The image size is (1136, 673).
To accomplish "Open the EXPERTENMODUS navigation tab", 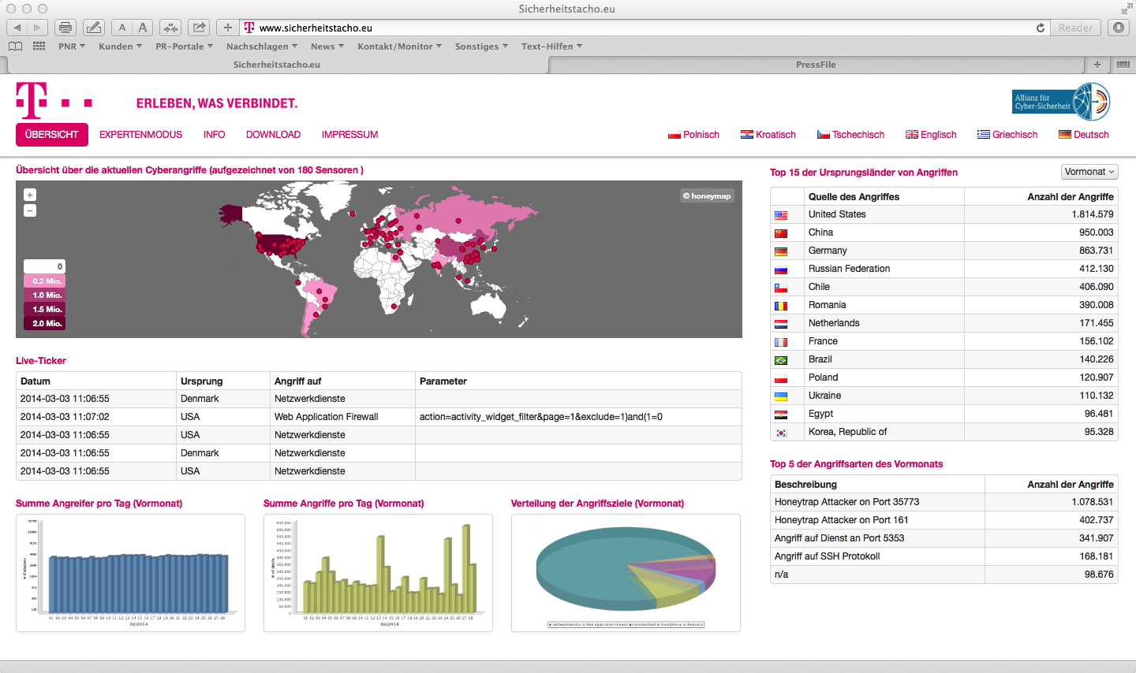I will click(140, 135).
